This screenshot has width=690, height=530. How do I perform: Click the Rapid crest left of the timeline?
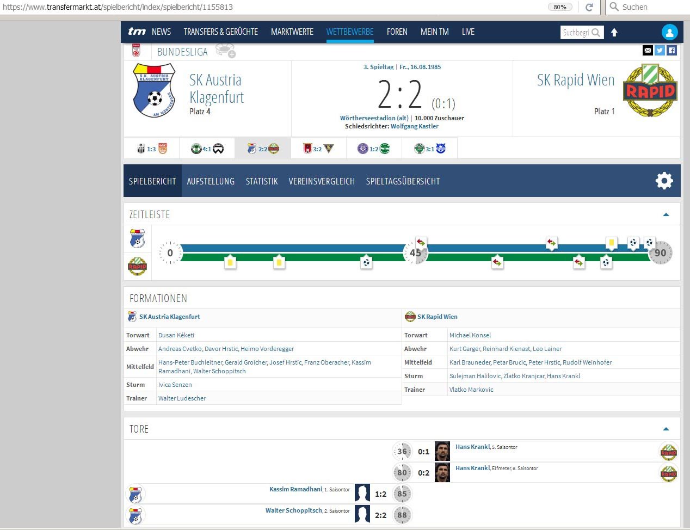137,266
